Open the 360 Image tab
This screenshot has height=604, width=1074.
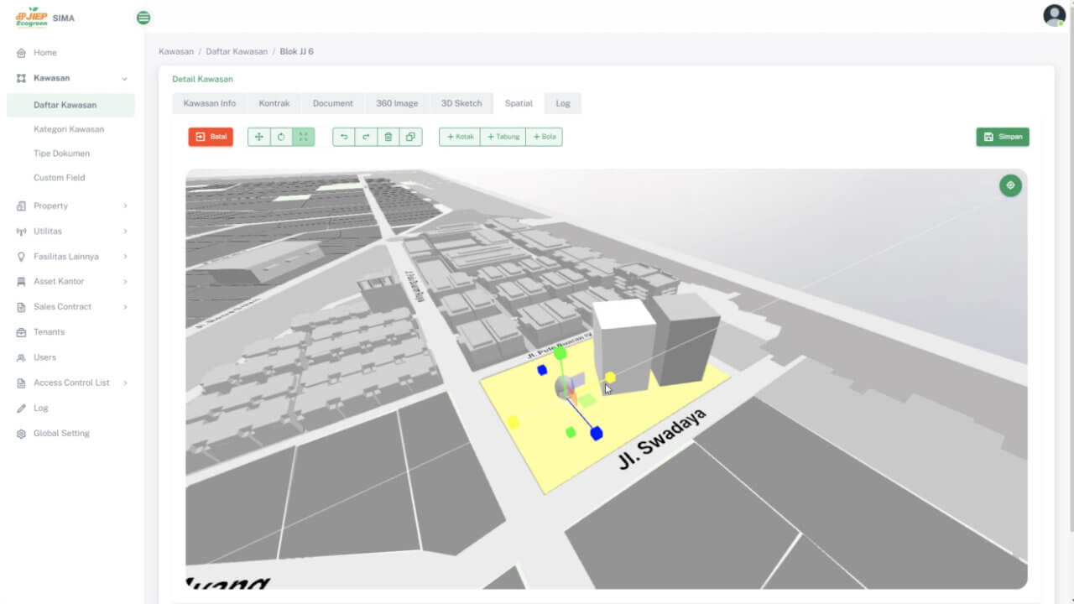397,102
